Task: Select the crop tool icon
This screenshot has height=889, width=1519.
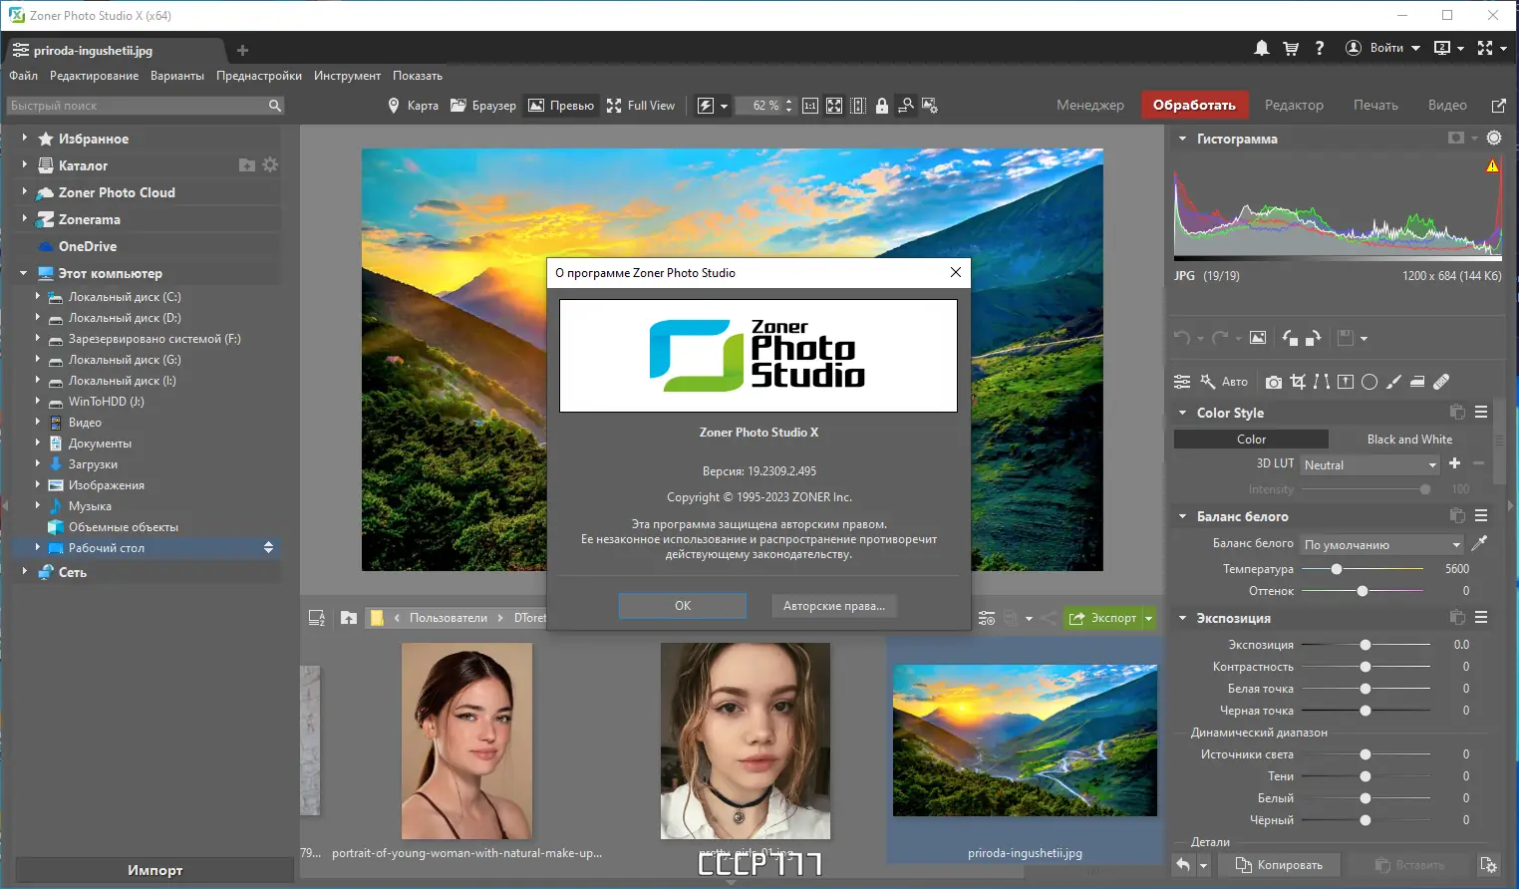Action: pos(1298,382)
